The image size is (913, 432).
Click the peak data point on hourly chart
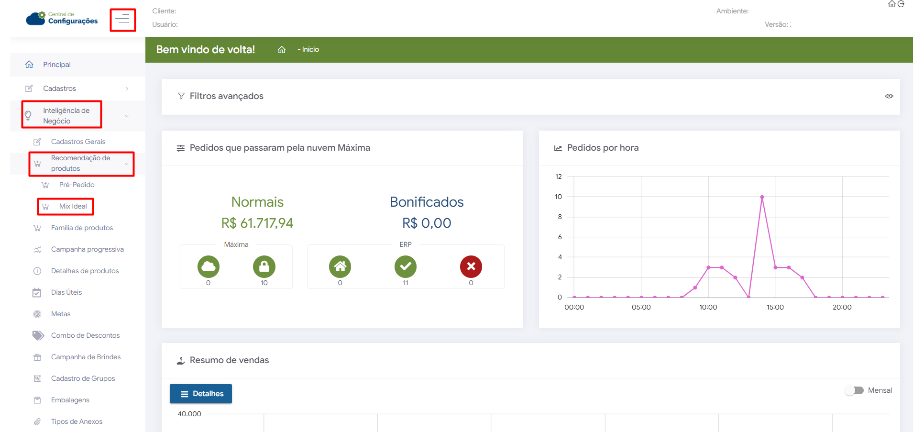pyautogui.click(x=762, y=197)
